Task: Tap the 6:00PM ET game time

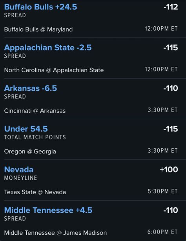Action: tap(162, 232)
